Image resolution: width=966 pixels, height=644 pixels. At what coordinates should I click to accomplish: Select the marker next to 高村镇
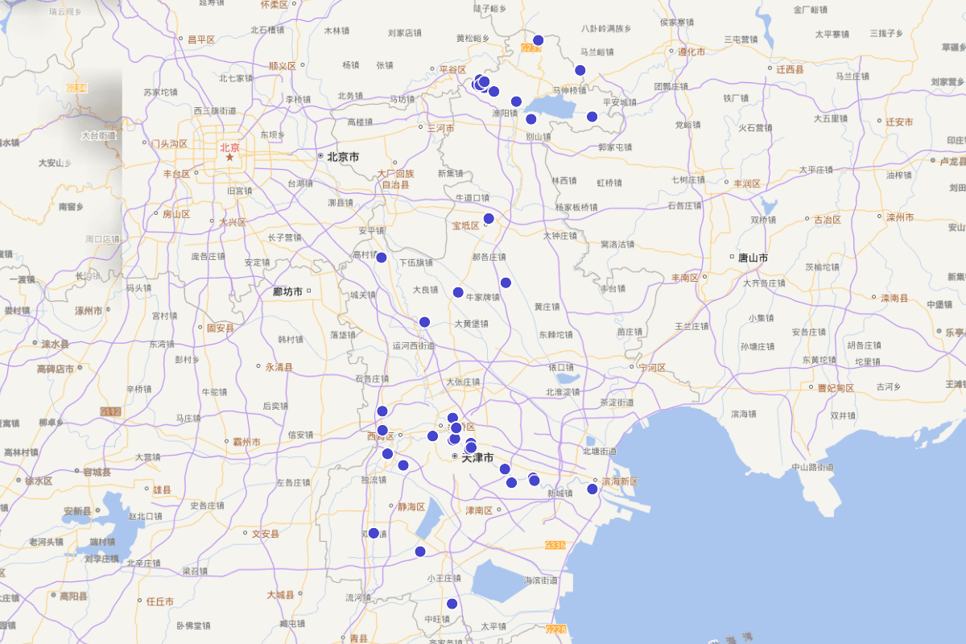coord(382,258)
